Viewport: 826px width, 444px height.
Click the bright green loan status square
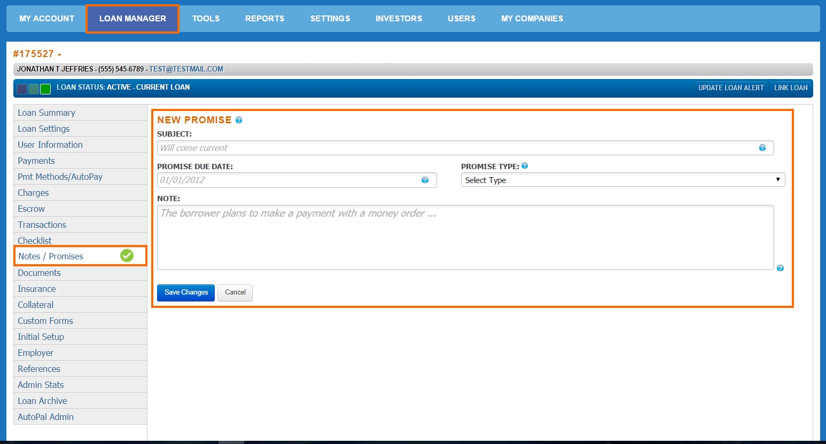point(45,89)
